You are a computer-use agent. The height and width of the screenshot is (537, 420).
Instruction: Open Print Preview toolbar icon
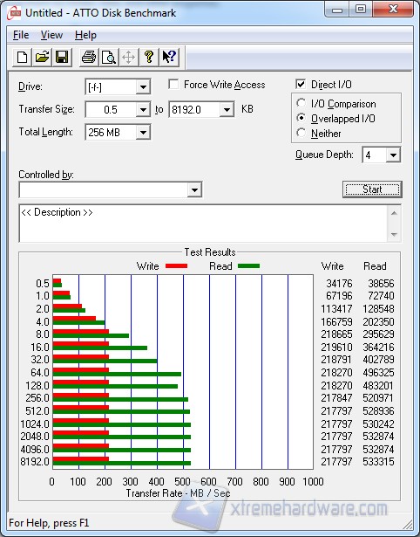click(x=109, y=57)
